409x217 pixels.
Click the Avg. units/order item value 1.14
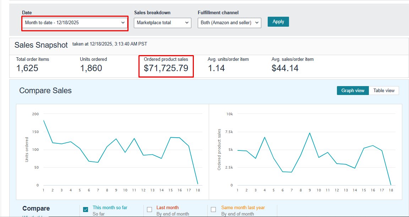pos(216,68)
